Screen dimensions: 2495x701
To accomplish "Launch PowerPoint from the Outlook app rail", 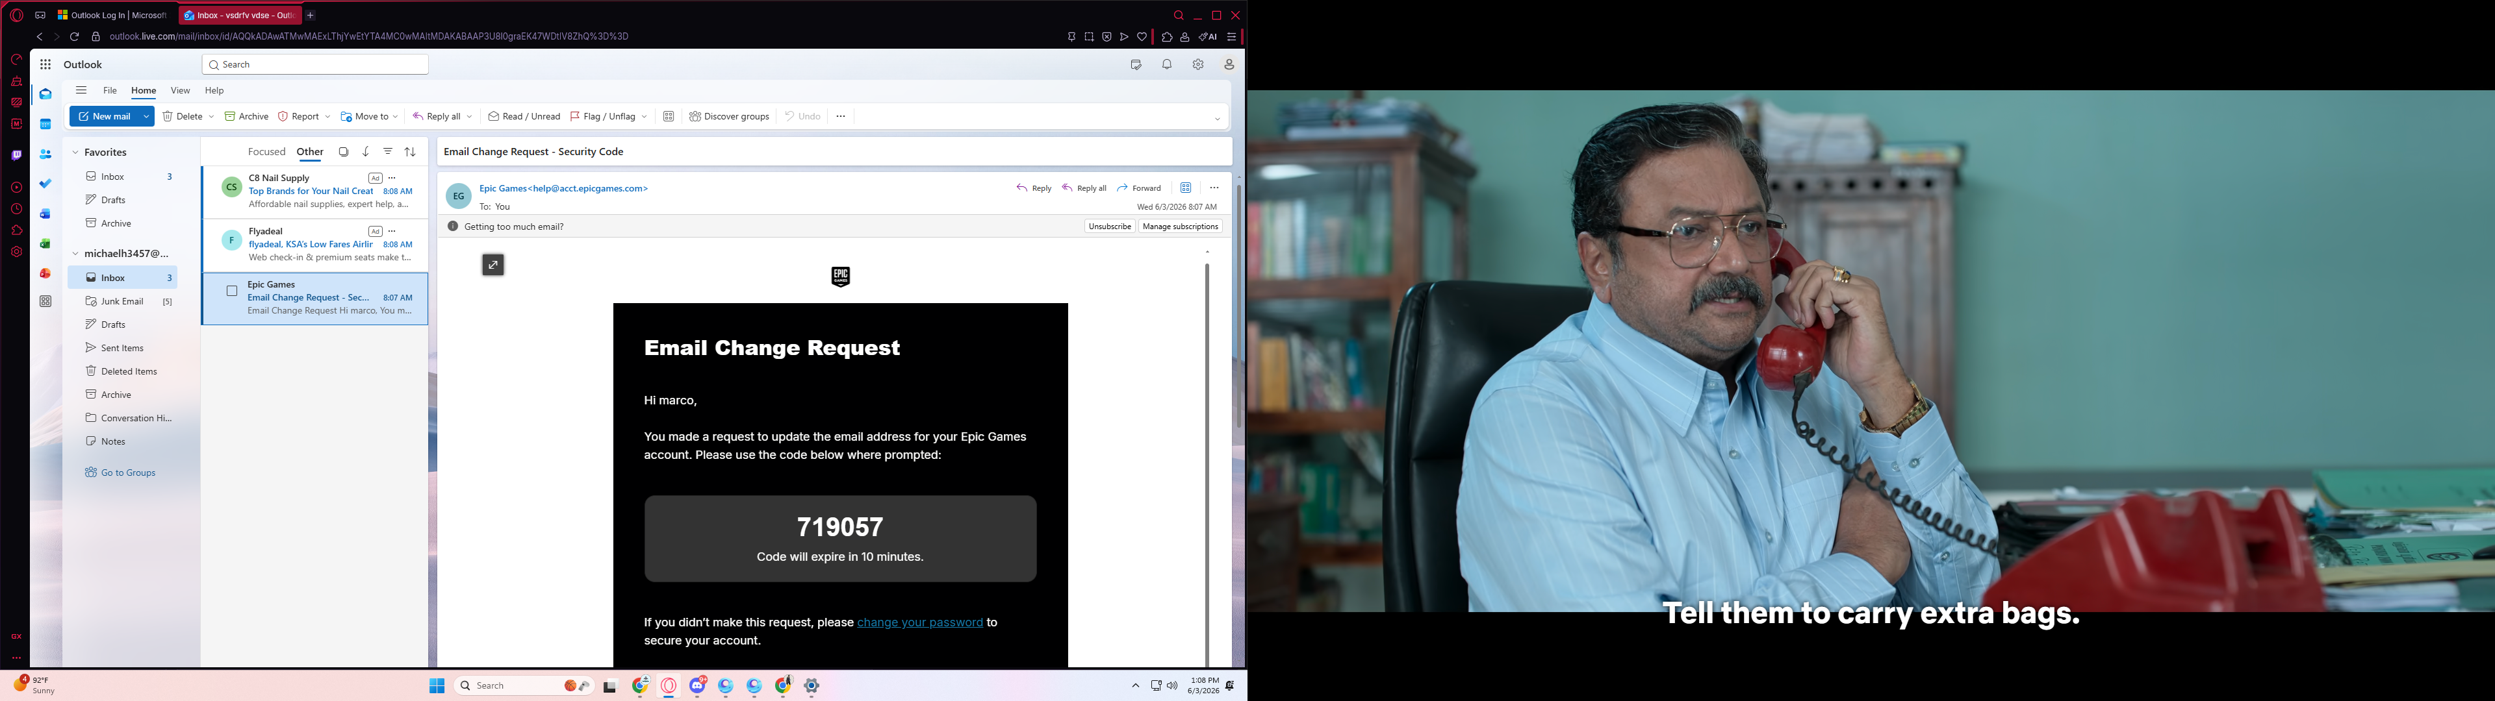I will 45,273.
